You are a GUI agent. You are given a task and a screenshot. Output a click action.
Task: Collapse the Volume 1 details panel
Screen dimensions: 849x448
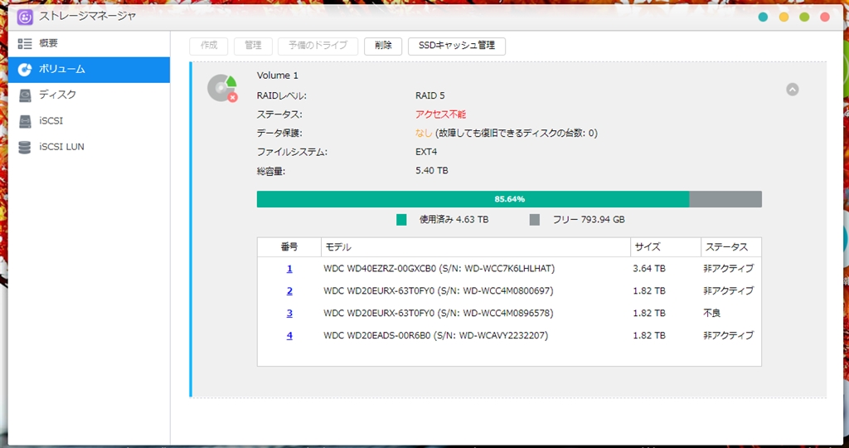point(792,90)
